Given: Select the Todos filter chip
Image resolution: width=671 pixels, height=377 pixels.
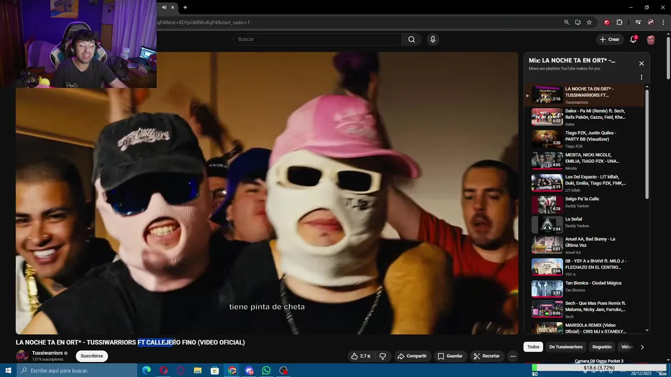Looking at the screenshot, I should (x=533, y=347).
